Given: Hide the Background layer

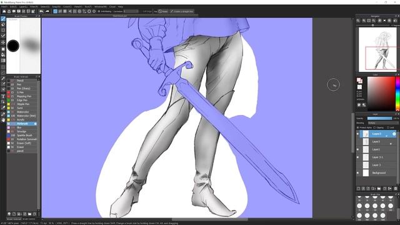Looking at the screenshot, I should [x=357, y=173].
